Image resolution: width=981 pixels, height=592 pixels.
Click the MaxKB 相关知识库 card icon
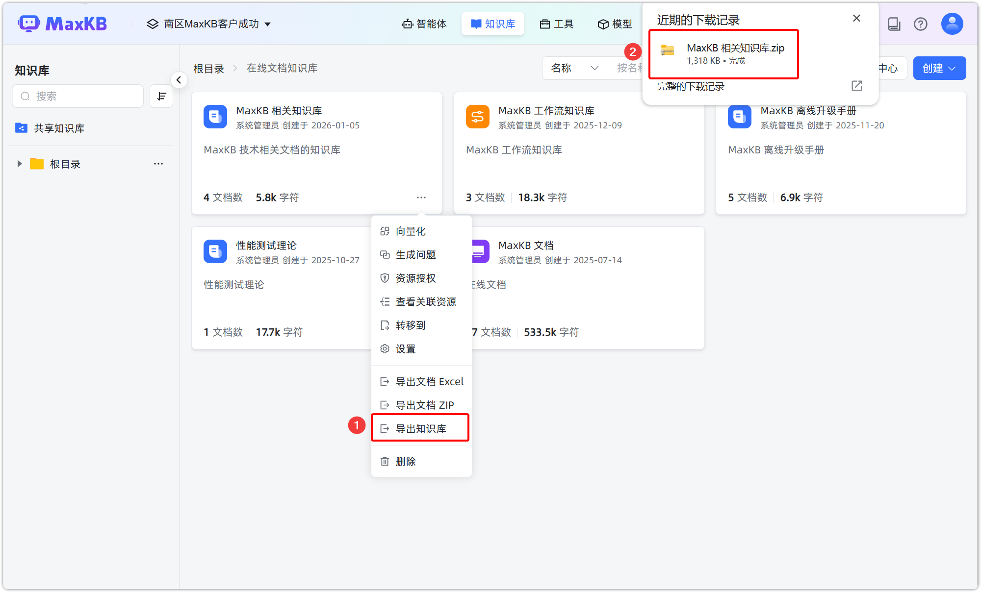click(x=215, y=117)
